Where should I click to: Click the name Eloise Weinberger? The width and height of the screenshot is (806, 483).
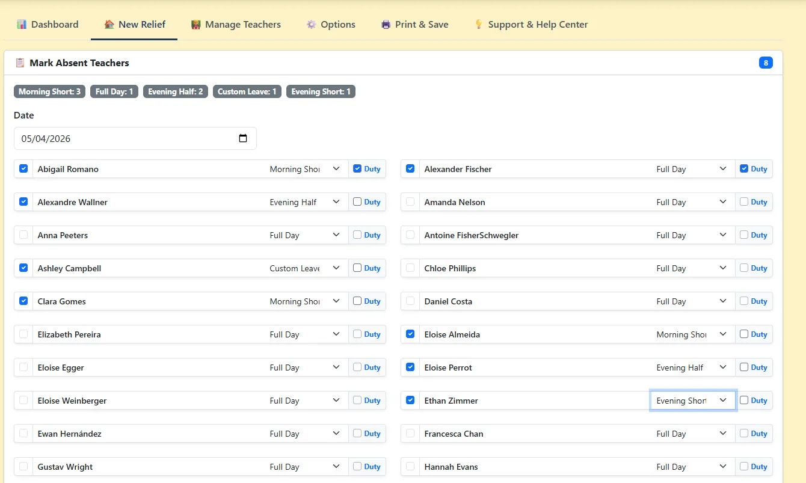tap(73, 401)
